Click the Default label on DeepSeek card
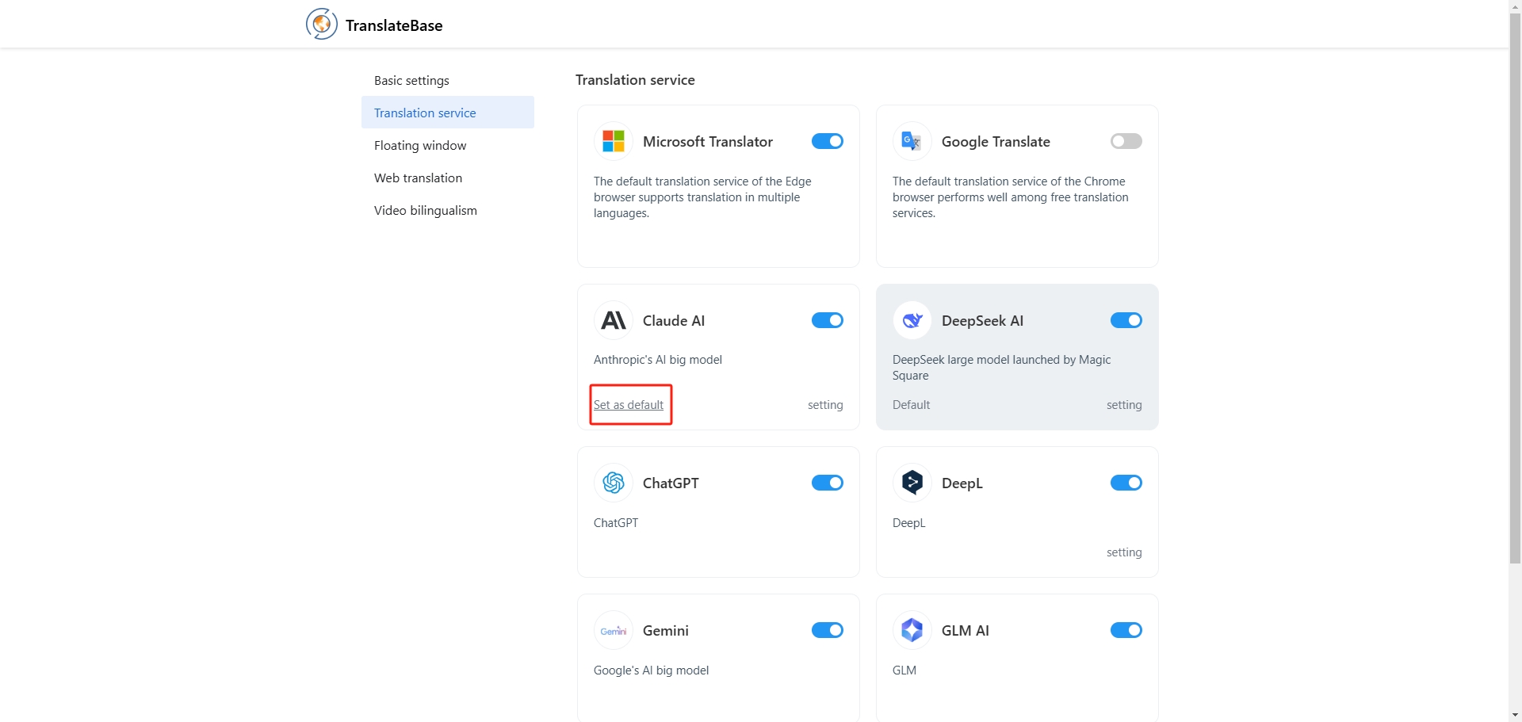Image resolution: width=1522 pixels, height=722 pixels. pos(911,405)
